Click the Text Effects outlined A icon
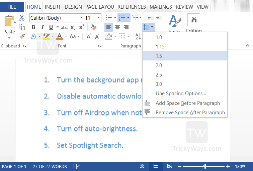The image size is (253, 171). (x=34, y=36)
